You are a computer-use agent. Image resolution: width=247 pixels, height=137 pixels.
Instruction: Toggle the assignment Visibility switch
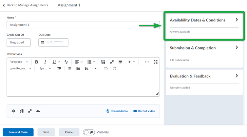89,132
